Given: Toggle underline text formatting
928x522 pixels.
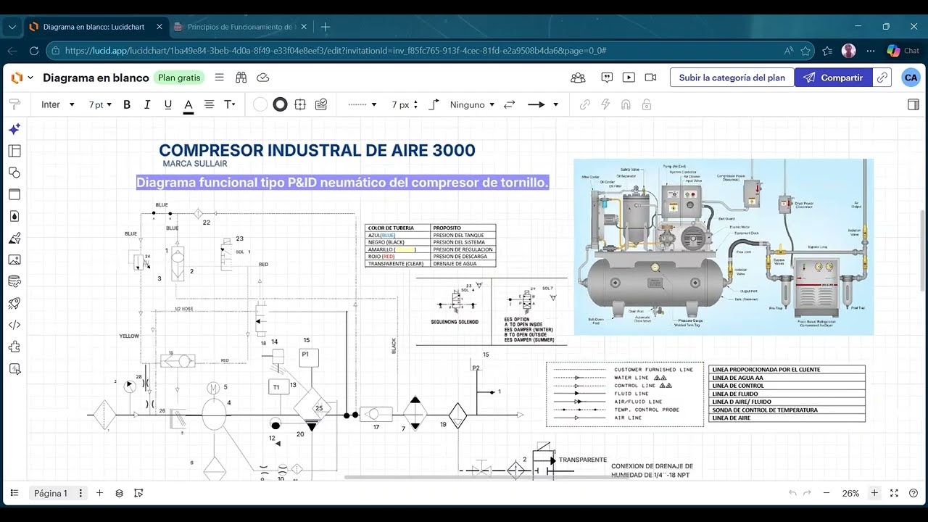Looking at the screenshot, I should (168, 104).
